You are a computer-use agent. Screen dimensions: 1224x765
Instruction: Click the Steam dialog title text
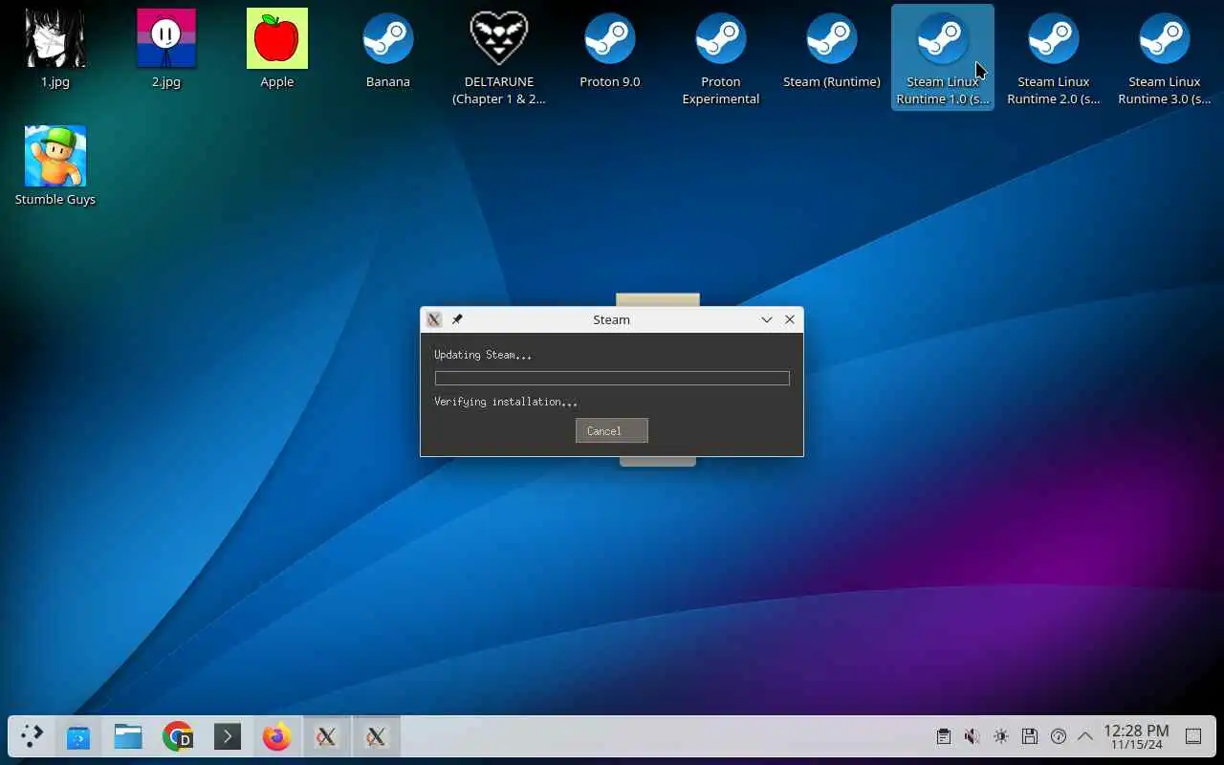tap(612, 319)
